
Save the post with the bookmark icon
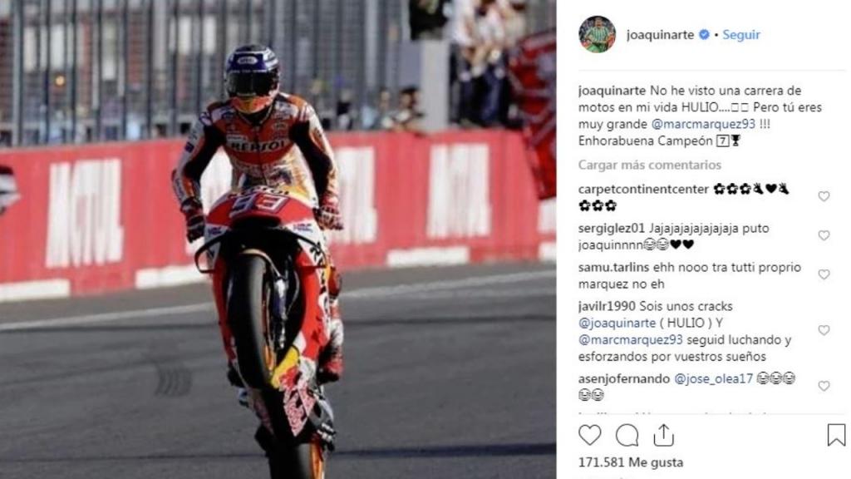[836, 436]
